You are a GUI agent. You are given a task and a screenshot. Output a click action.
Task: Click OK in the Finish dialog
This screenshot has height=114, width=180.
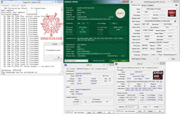point(58,57)
